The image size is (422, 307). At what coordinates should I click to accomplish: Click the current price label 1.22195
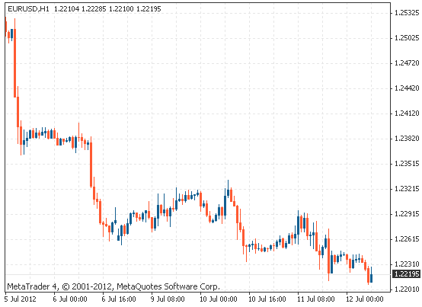tap(407, 274)
